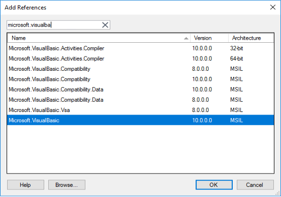The image size is (281, 197).
Task: Select Microsoft.VisualBasic.Compatibility.Data version 8.0.0.0
Action: point(140,100)
